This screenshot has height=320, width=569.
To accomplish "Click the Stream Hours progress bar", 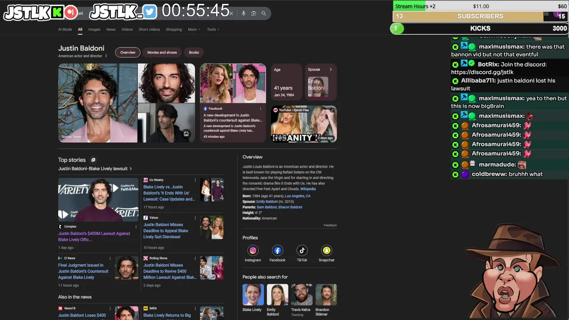I will (x=480, y=6).
